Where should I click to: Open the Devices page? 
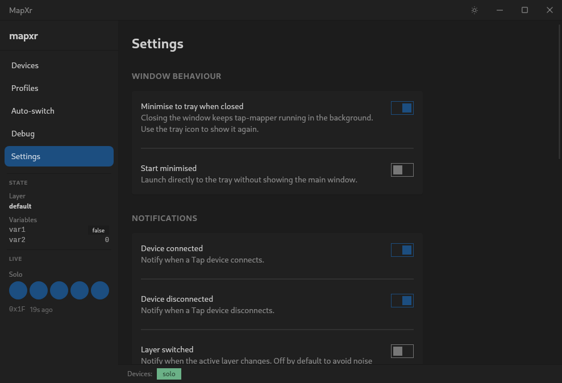click(x=25, y=65)
